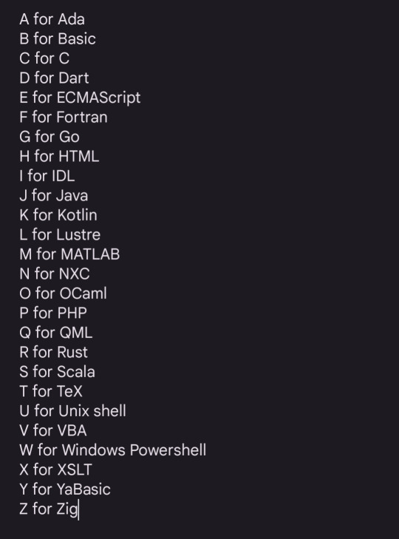Place cursor in 'N for NXC' line
The width and height of the screenshot is (399, 539).
pyautogui.click(x=55, y=274)
